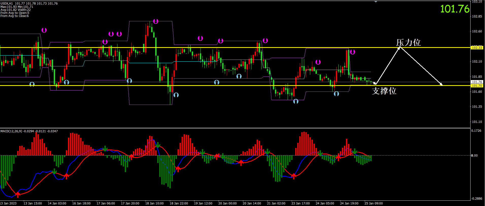Click the large green 101.76 price display
Viewport: 485px width, 206px height.
[x=455, y=9]
